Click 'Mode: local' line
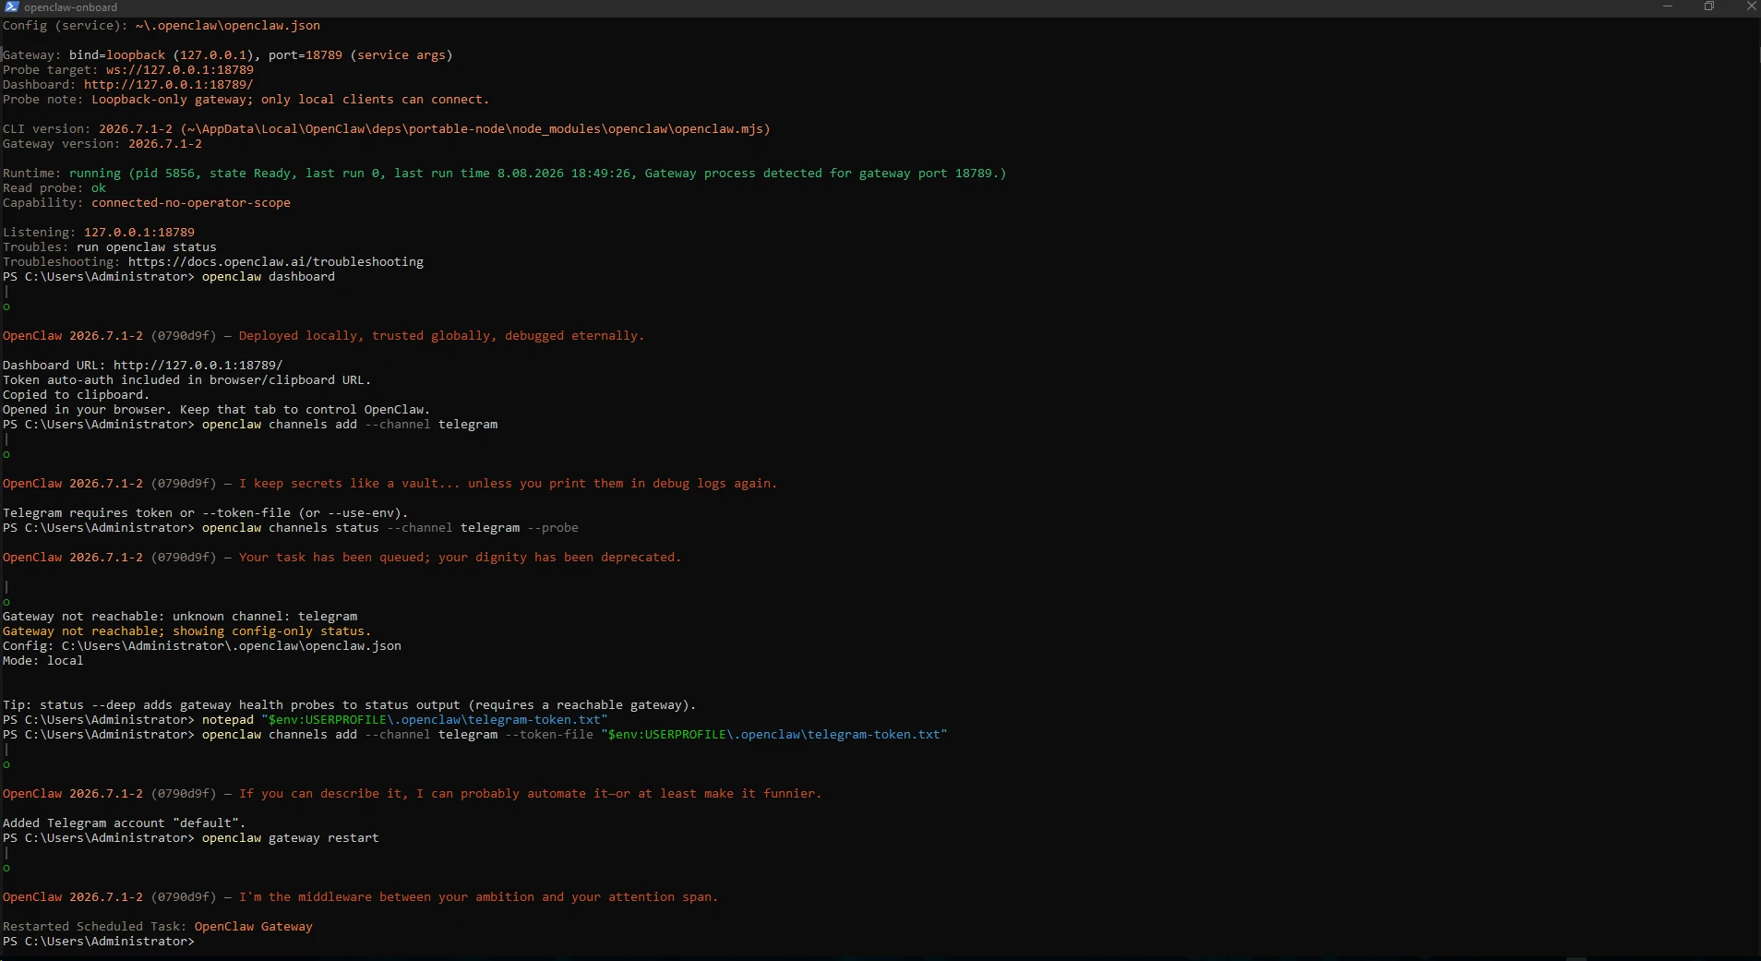Viewport: 1761px width, 961px height. click(x=42, y=661)
